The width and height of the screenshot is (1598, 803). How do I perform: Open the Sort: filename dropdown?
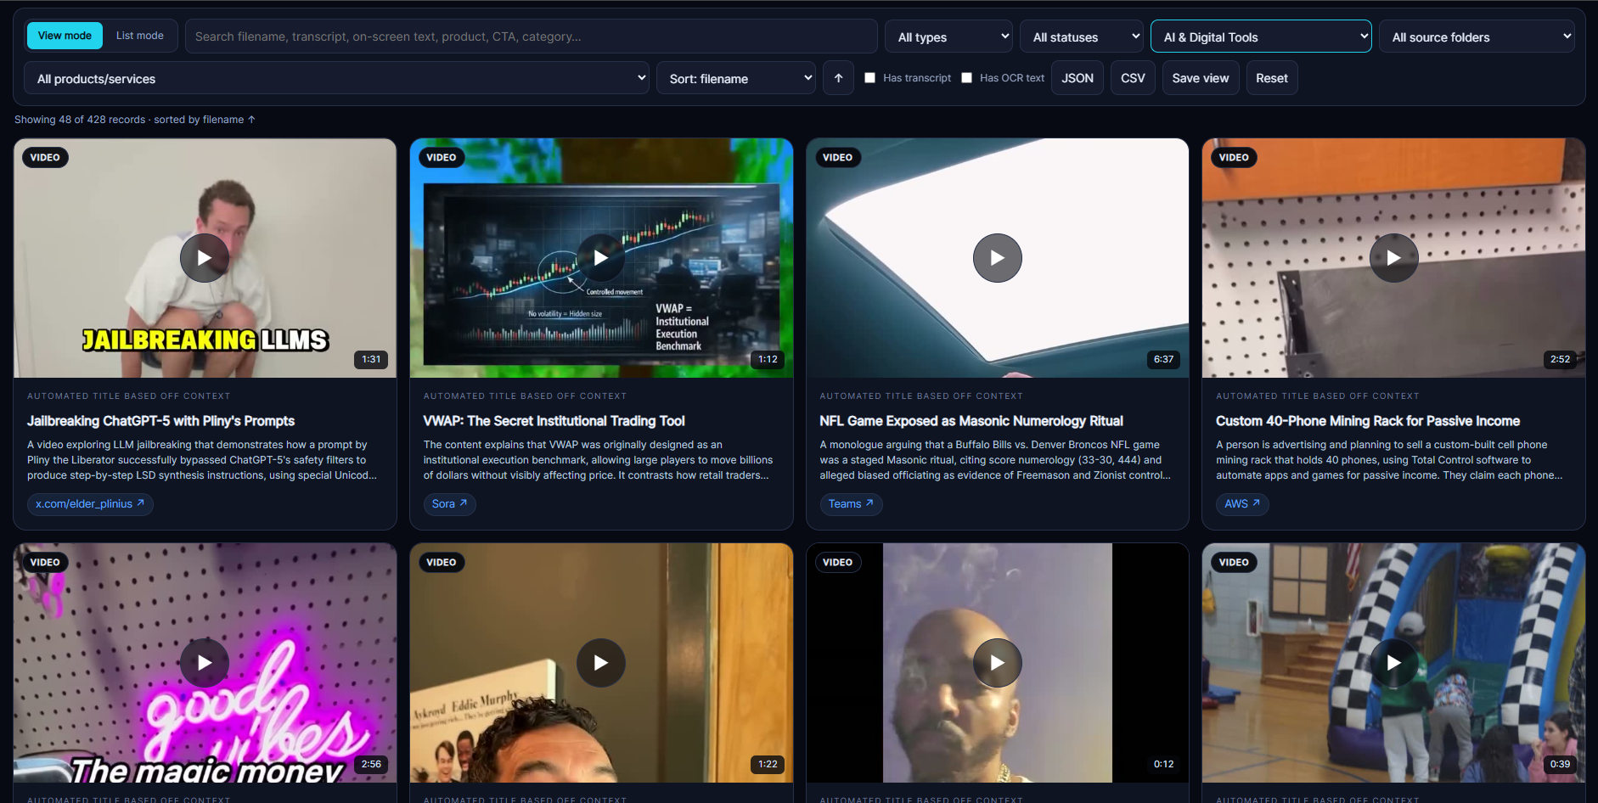coord(736,78)
